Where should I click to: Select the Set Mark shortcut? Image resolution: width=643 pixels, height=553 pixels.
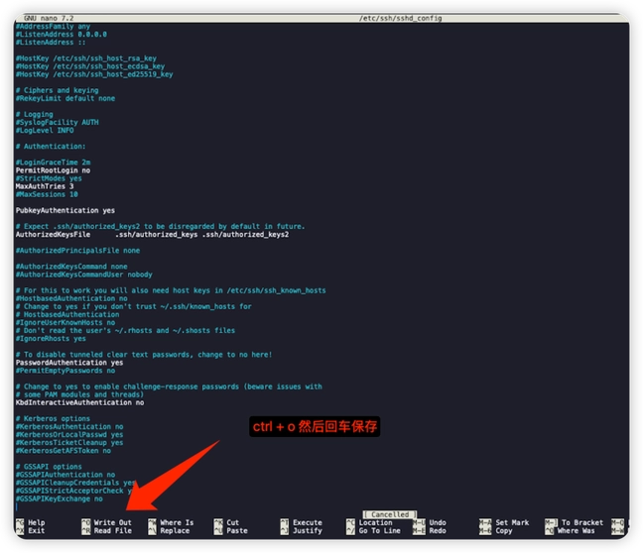[x=512, y=522]
